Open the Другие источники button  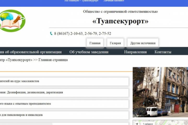point(143,43)
